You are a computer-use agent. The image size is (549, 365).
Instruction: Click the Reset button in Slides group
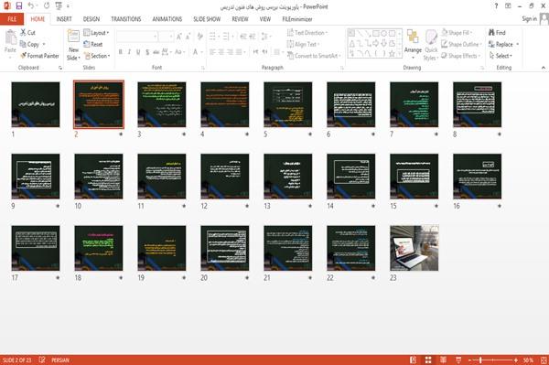tap(93, 44)
